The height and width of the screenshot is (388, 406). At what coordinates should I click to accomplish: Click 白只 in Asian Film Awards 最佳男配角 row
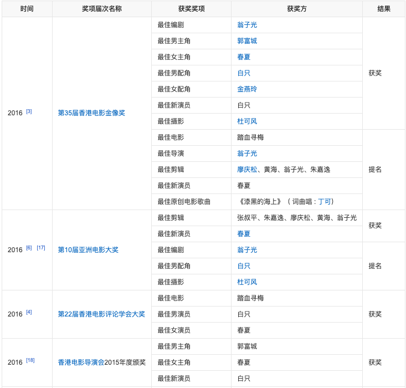point(244,266)
